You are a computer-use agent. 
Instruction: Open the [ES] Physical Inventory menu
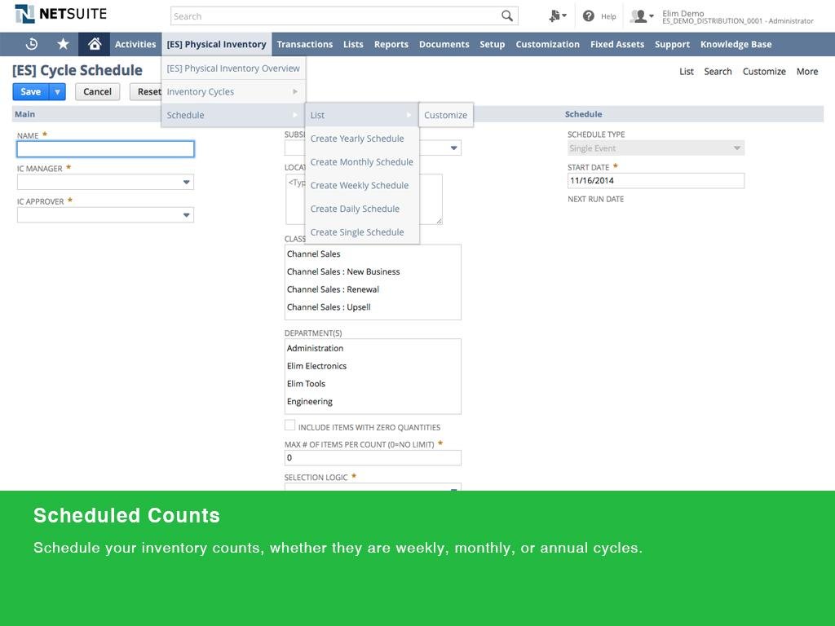pyautogui.click(x=216, y=44)
